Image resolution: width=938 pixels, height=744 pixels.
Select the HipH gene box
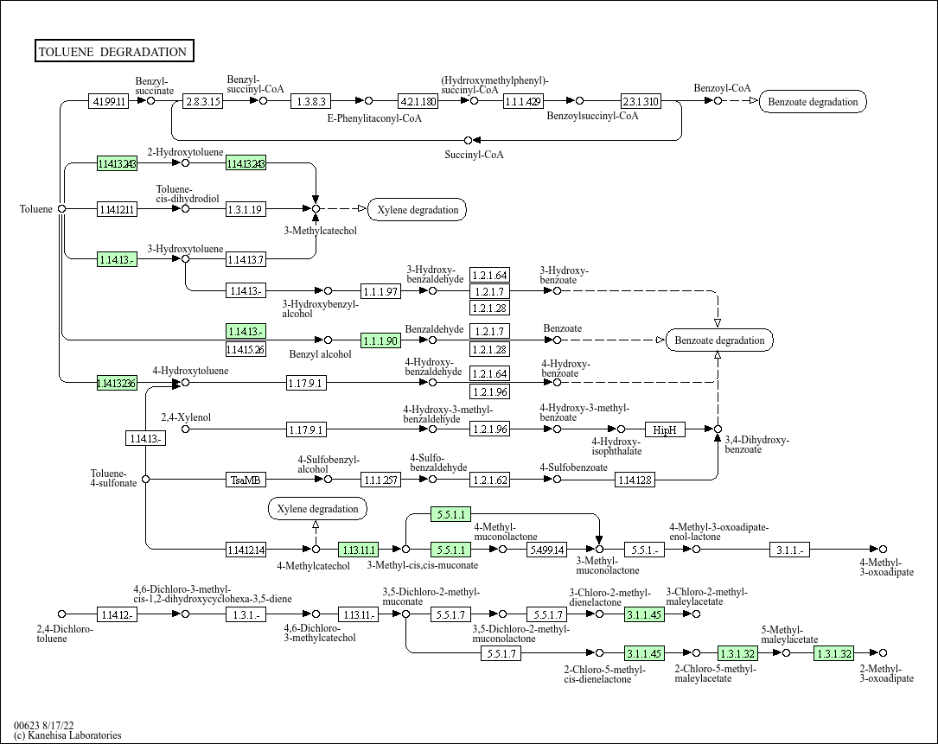665,429
